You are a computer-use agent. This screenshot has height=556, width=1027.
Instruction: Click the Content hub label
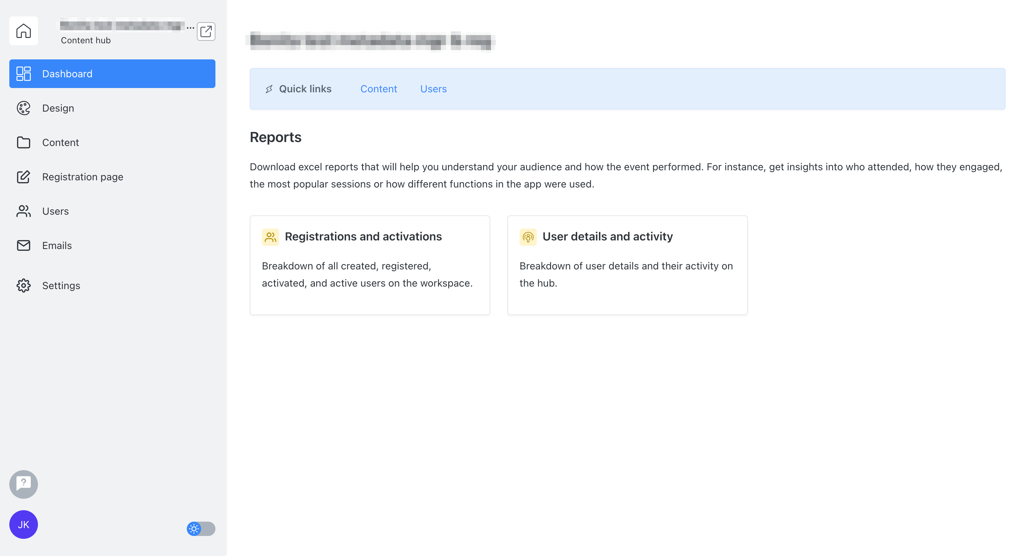click(86, 40)
